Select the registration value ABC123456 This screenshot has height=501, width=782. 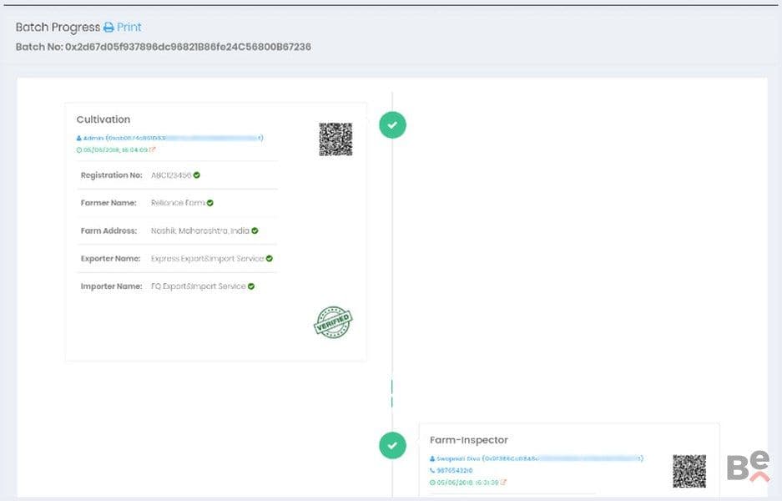(171, 175)
